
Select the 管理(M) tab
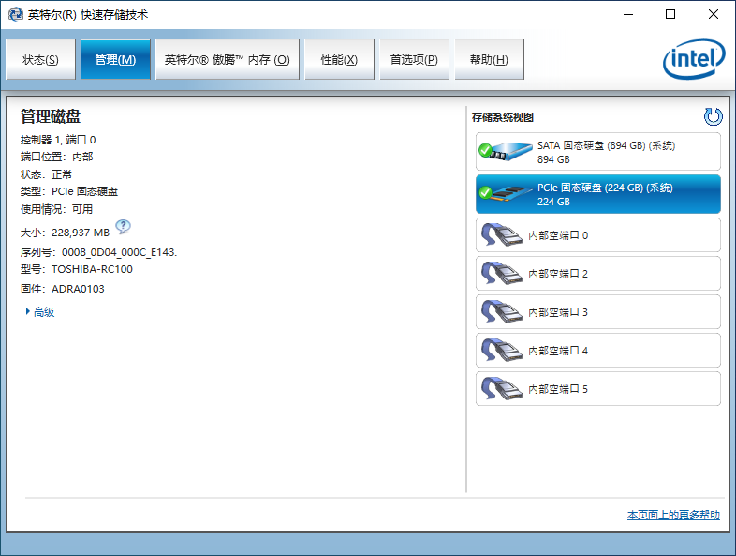pyautogui.click(x=115, y=60)
